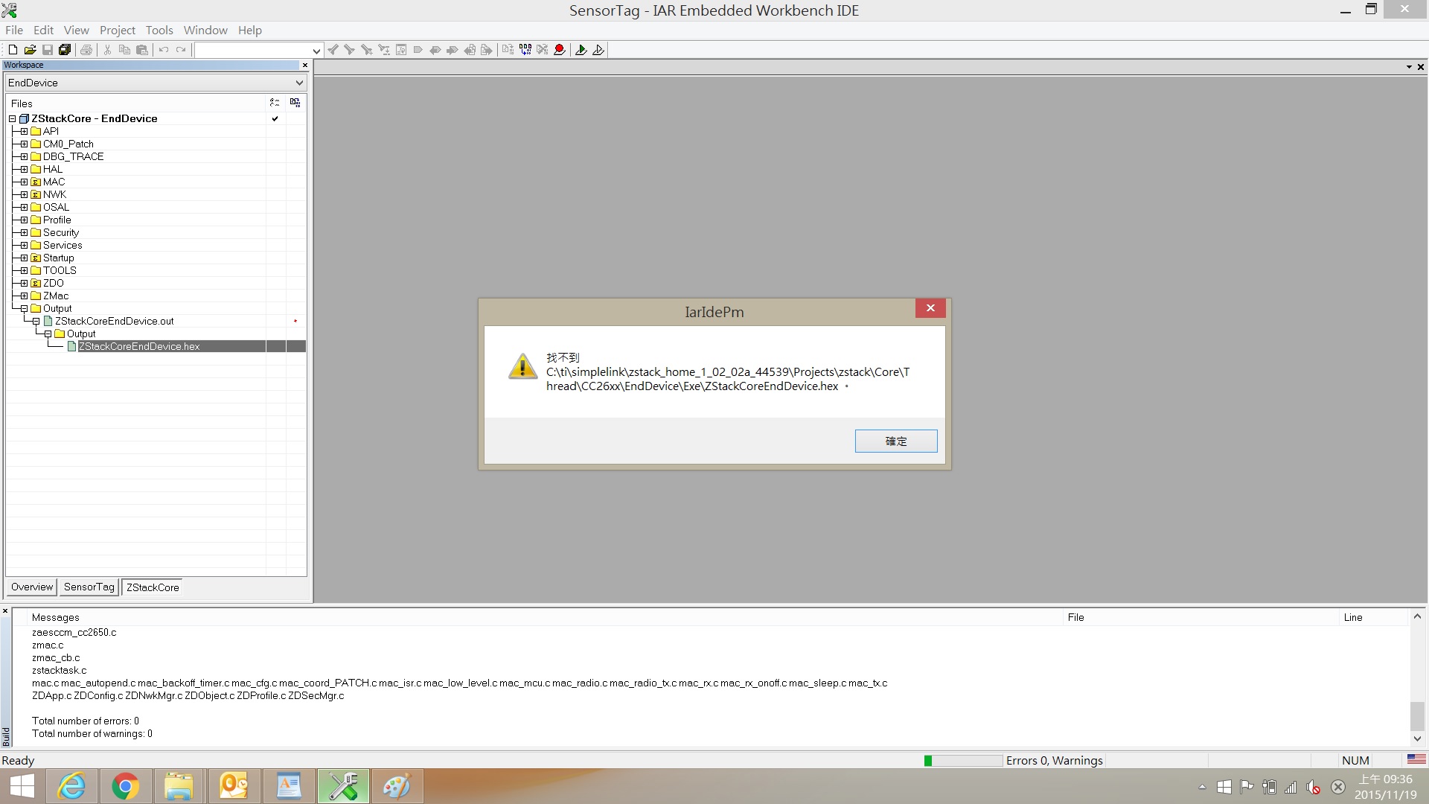Screen dimensions: 1429x804
Task: Expand the MAC group node
Action: point(25,182)
